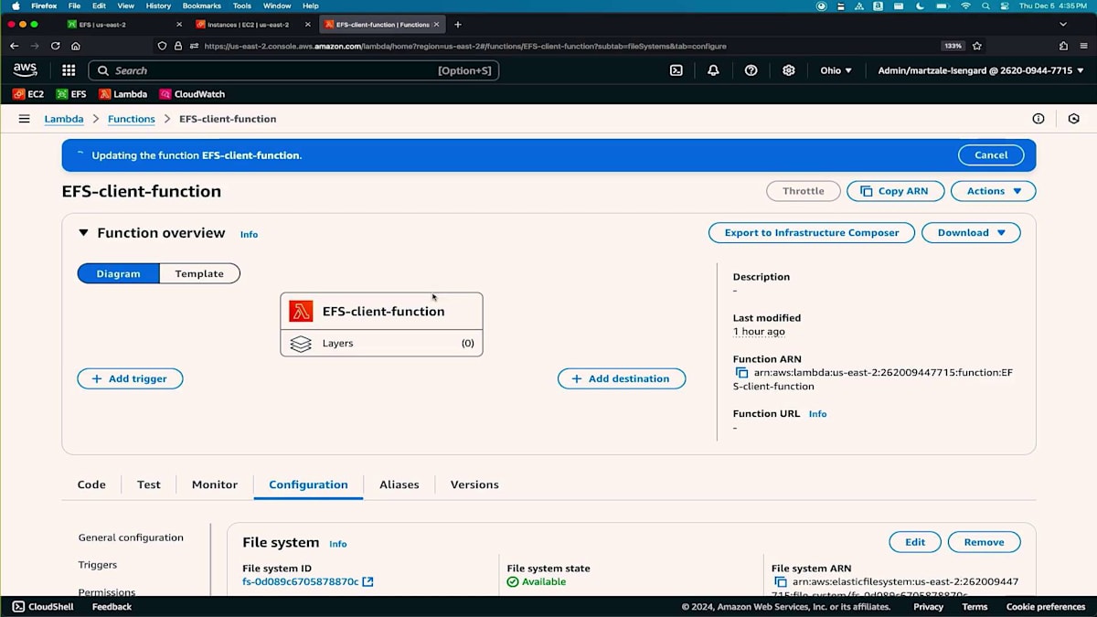
Task: Open the Functions breadcrumb link
Action: 132,119
